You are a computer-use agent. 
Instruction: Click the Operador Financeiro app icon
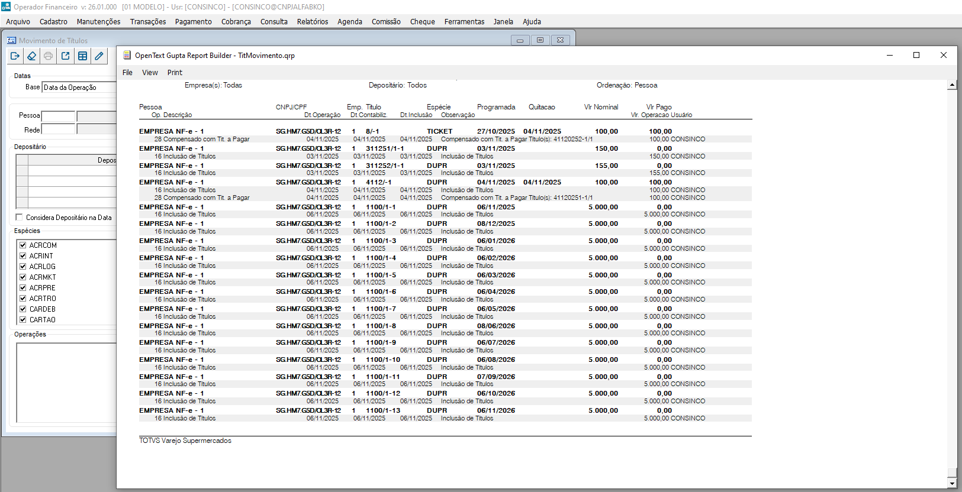6,7
